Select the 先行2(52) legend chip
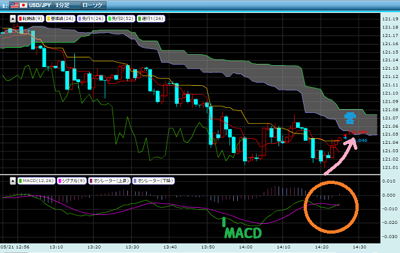The image size is (400, 253). pos(121,19)
